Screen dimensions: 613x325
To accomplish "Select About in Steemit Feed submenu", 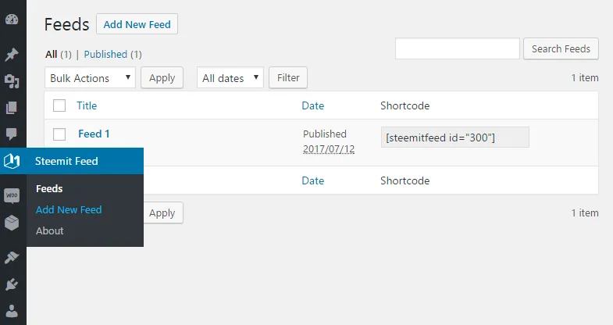I will pyautogui.click(x=50, y=230).
